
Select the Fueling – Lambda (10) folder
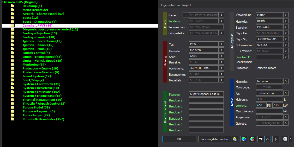coord(39,37)
